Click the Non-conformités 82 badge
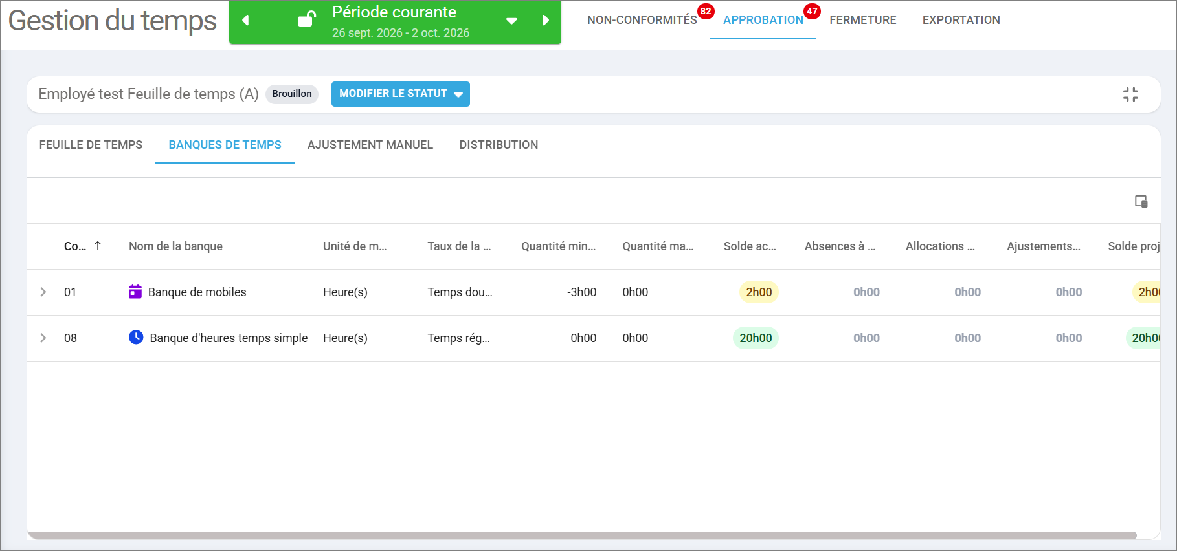 706,11
